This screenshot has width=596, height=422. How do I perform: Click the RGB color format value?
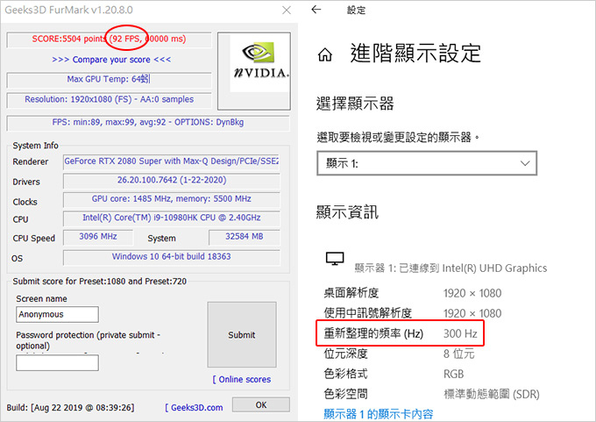[x=453, y=374]
